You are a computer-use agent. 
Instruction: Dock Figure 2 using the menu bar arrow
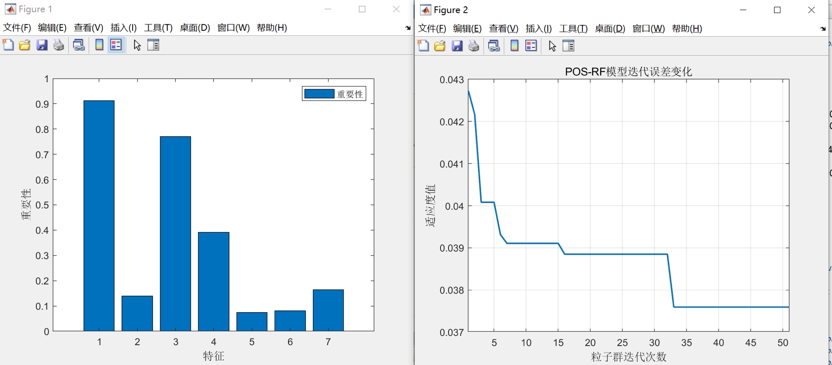click(x=823, y=29)
